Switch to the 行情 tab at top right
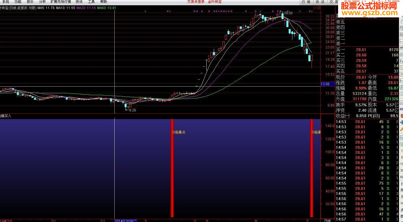The height and width of the screenshot is (222, 403). 306,2
